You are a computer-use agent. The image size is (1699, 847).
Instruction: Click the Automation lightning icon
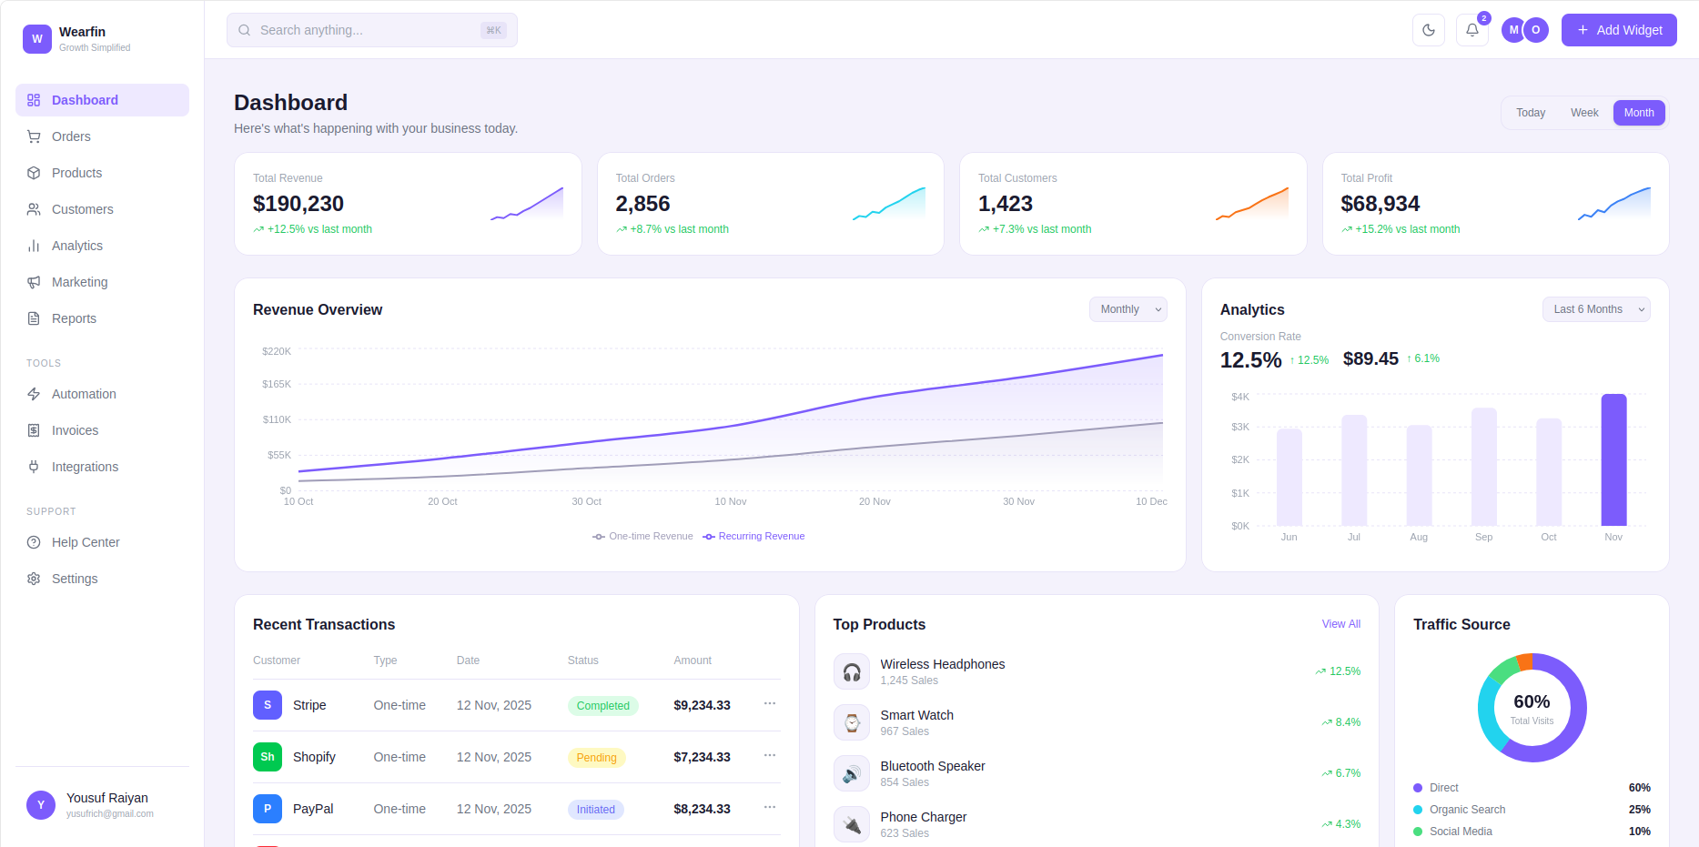34,394
